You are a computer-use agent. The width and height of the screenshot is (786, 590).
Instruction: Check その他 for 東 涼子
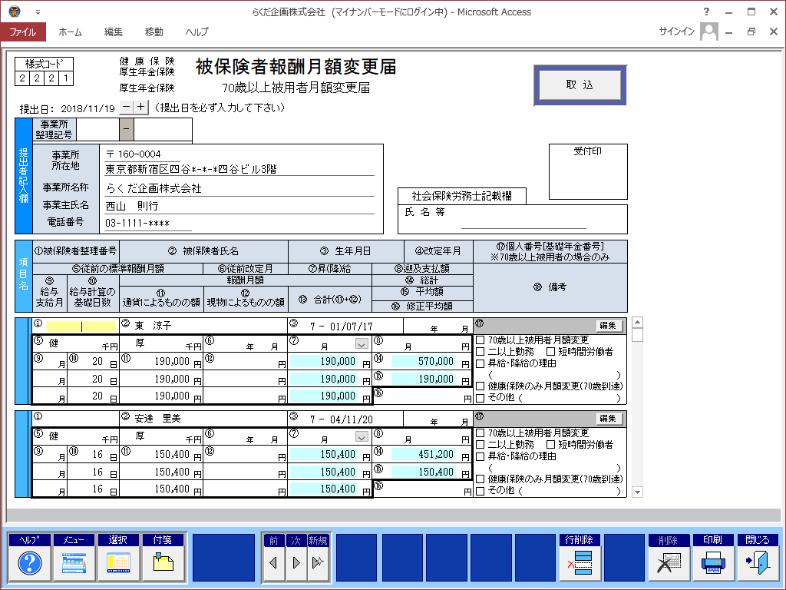(481, 398)
